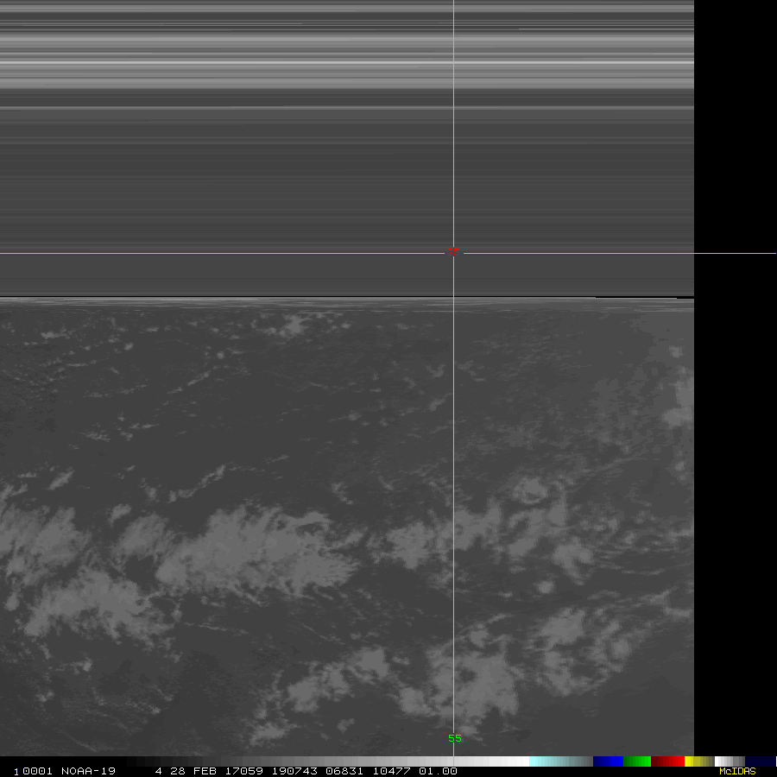Image resolution: width=777 pixels, height=777 pixels.
Task: Click the yellow McIDAS label
Action: click(737, 771)
